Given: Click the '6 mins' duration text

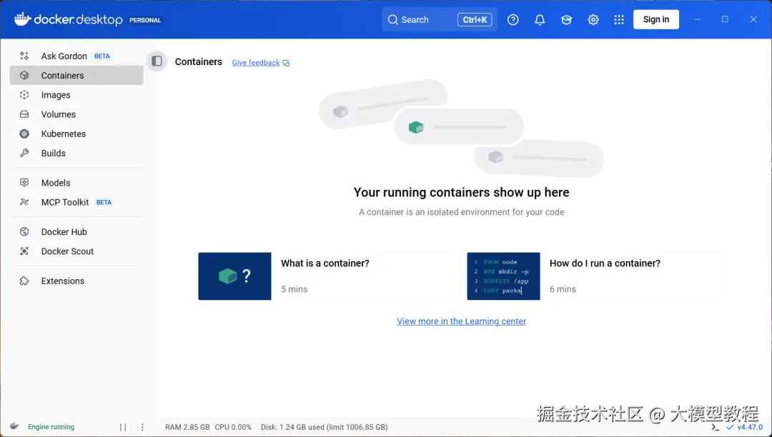Looking at the screenshot, I should (x=563, y=289).
